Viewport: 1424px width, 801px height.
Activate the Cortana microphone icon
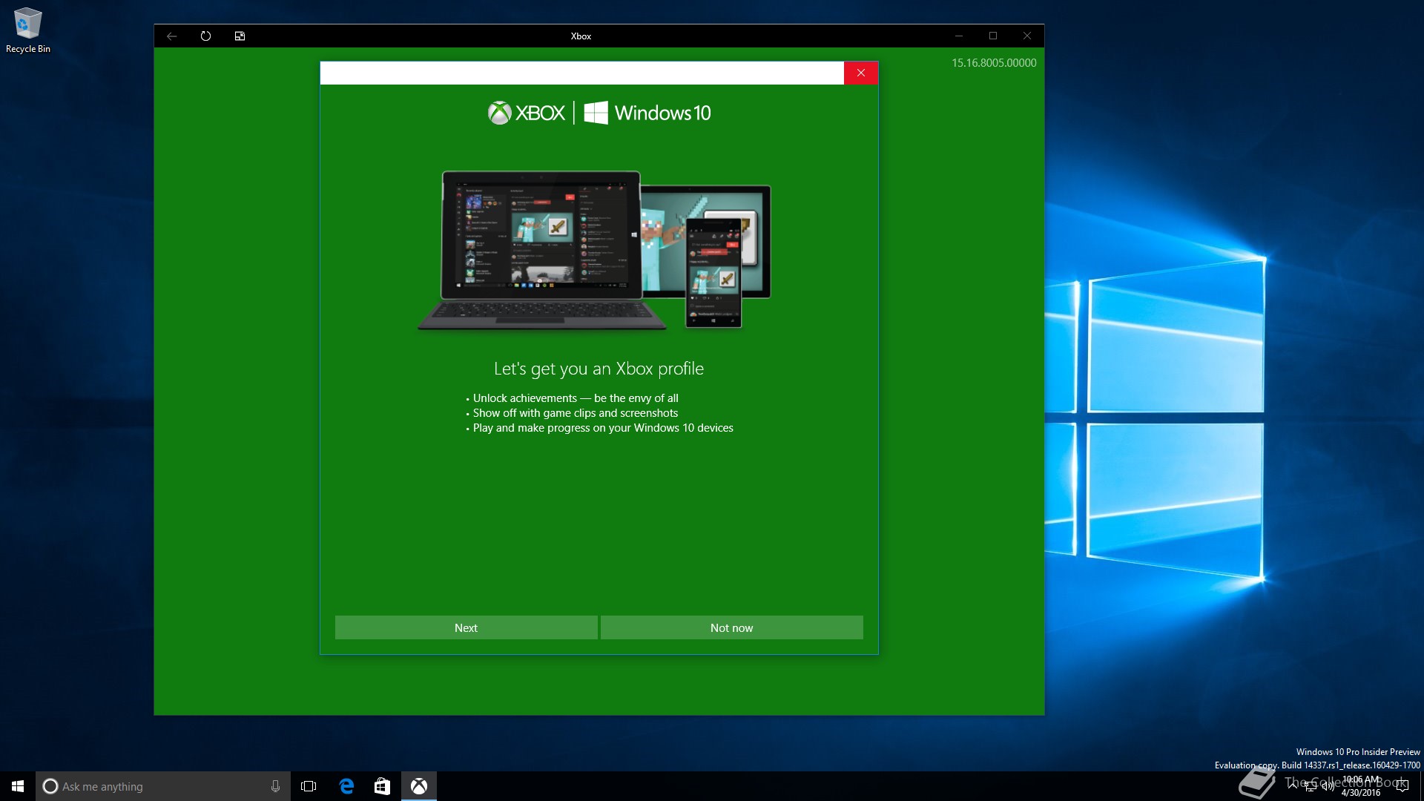275,786
